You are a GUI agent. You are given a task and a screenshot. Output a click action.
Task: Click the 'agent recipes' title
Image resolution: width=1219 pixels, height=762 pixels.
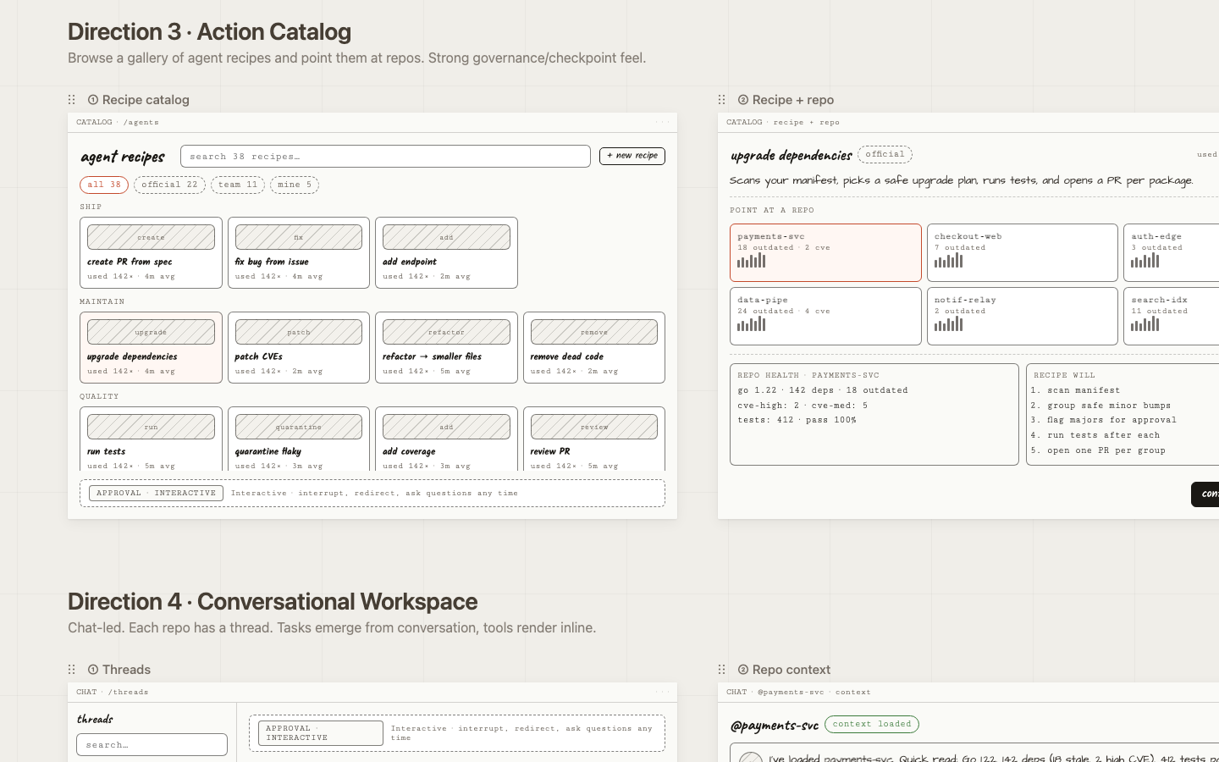click(x=123, y=157)
